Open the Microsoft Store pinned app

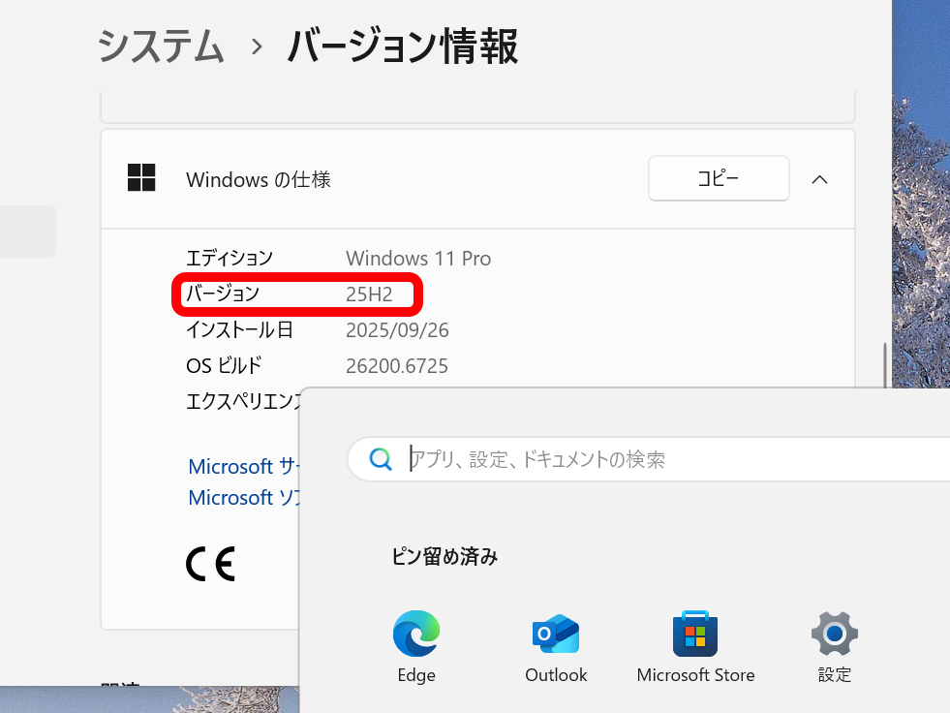695,635
